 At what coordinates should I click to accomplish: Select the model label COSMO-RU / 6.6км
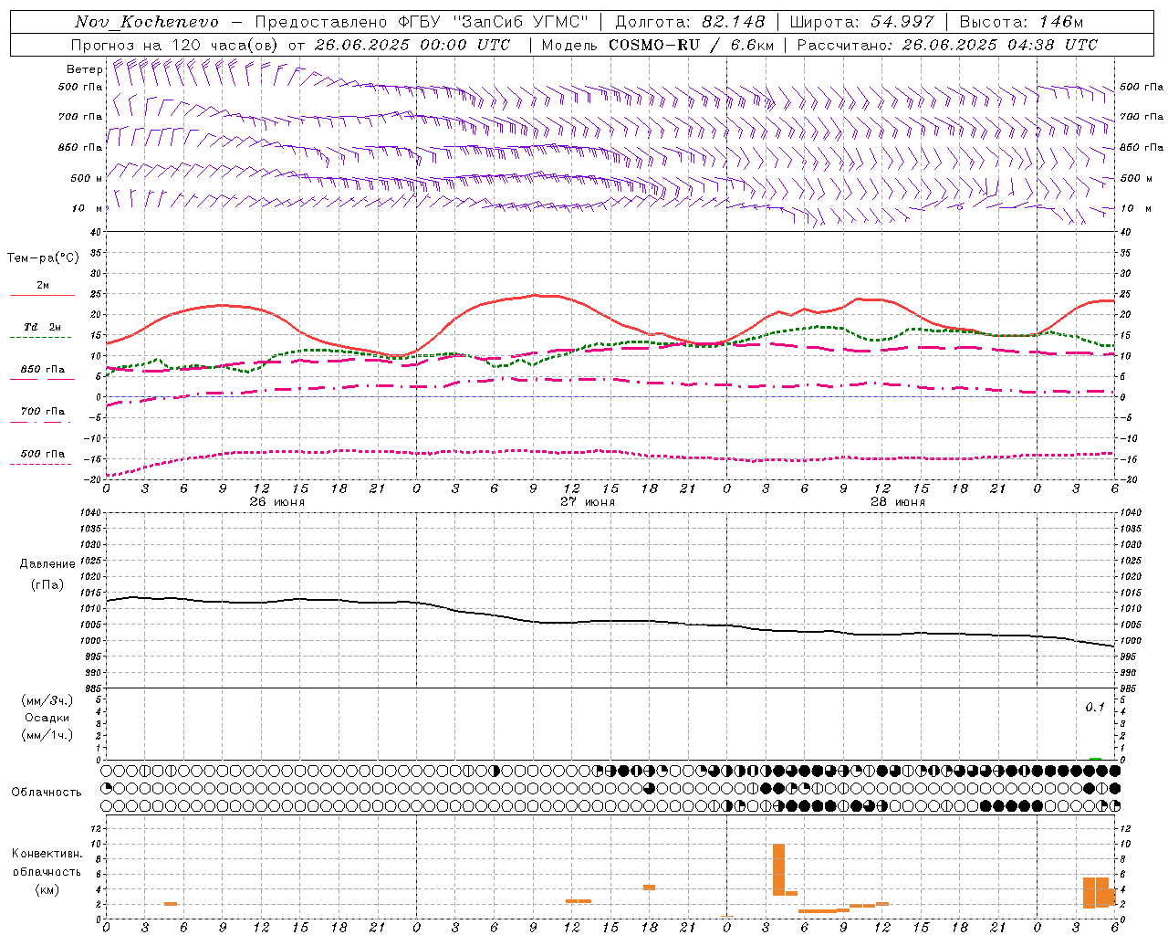tap(692, 45)
